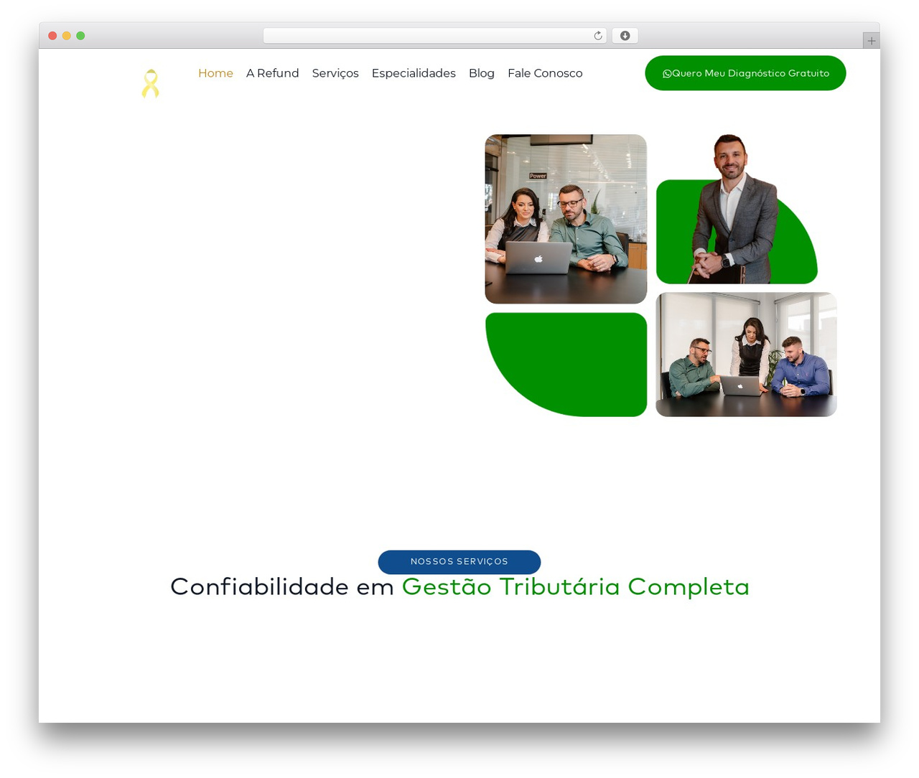Open a new tab with the plus icon
The height and width of the screenshot is (778, 919).
(871, 41)
